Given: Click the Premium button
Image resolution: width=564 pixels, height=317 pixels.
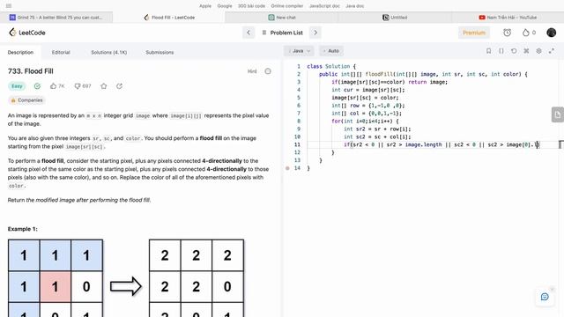Looking at the screenshot, I should [x=474, y=33].
